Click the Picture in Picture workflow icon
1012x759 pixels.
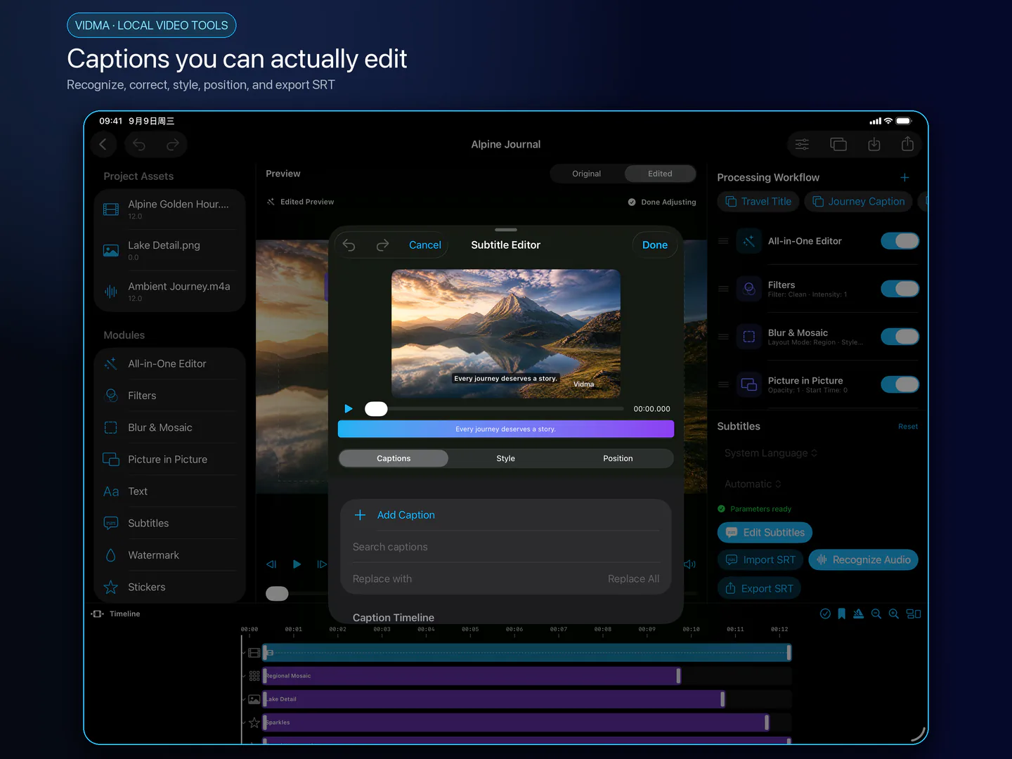click(749, 384)
